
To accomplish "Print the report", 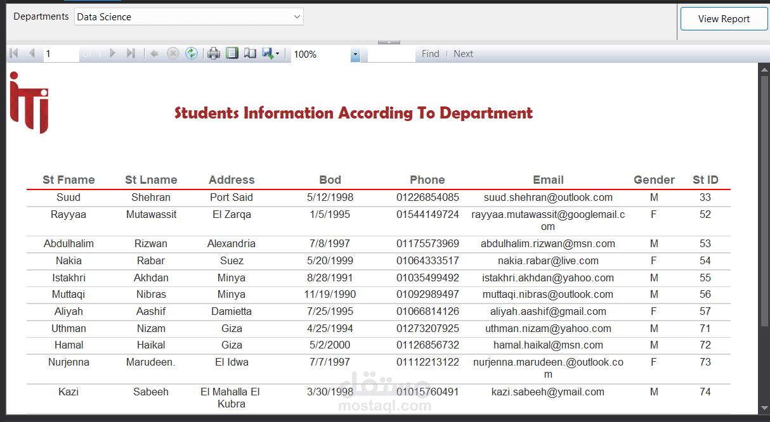I will point(213,53).
